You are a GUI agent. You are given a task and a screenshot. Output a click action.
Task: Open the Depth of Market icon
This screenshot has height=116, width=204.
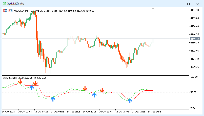click(10, 11)
